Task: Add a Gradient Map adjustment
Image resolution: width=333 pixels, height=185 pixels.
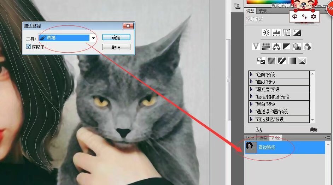Action: pos(292,61)
